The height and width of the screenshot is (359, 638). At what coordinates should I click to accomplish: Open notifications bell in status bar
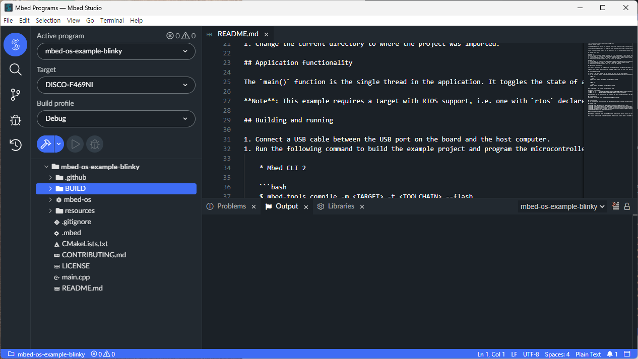(612, 354)
